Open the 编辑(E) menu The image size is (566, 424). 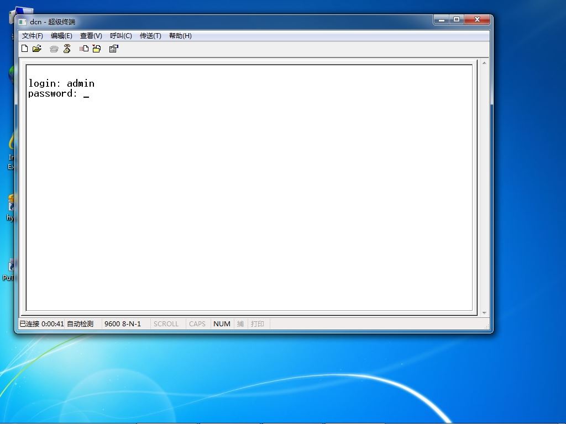(x=61, y=36)
